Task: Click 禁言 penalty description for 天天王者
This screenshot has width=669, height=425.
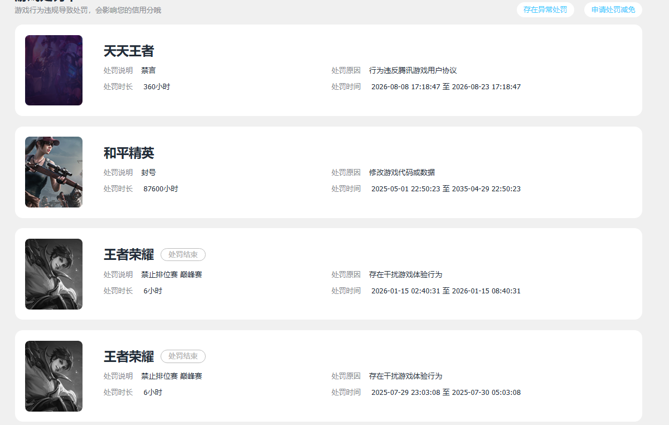Action: point(148,71)
